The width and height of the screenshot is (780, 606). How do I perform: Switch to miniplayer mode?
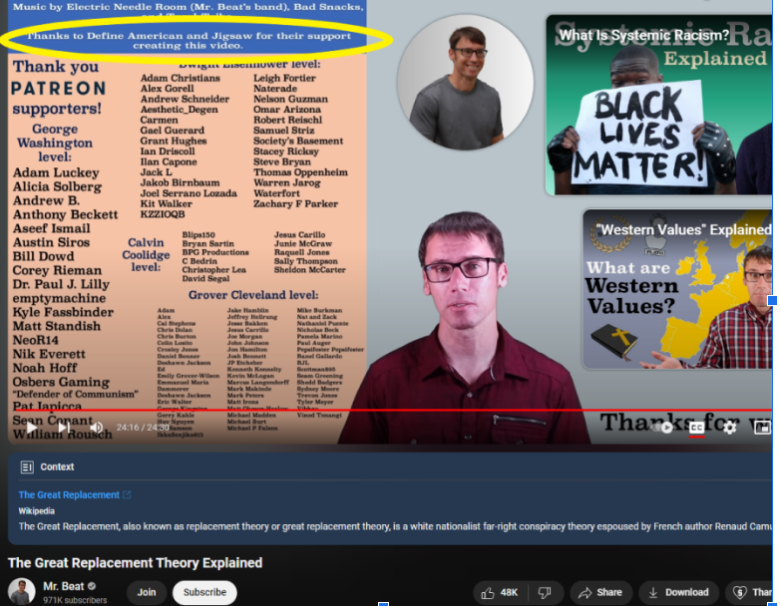pyautogui.click(x=762, y=428)
